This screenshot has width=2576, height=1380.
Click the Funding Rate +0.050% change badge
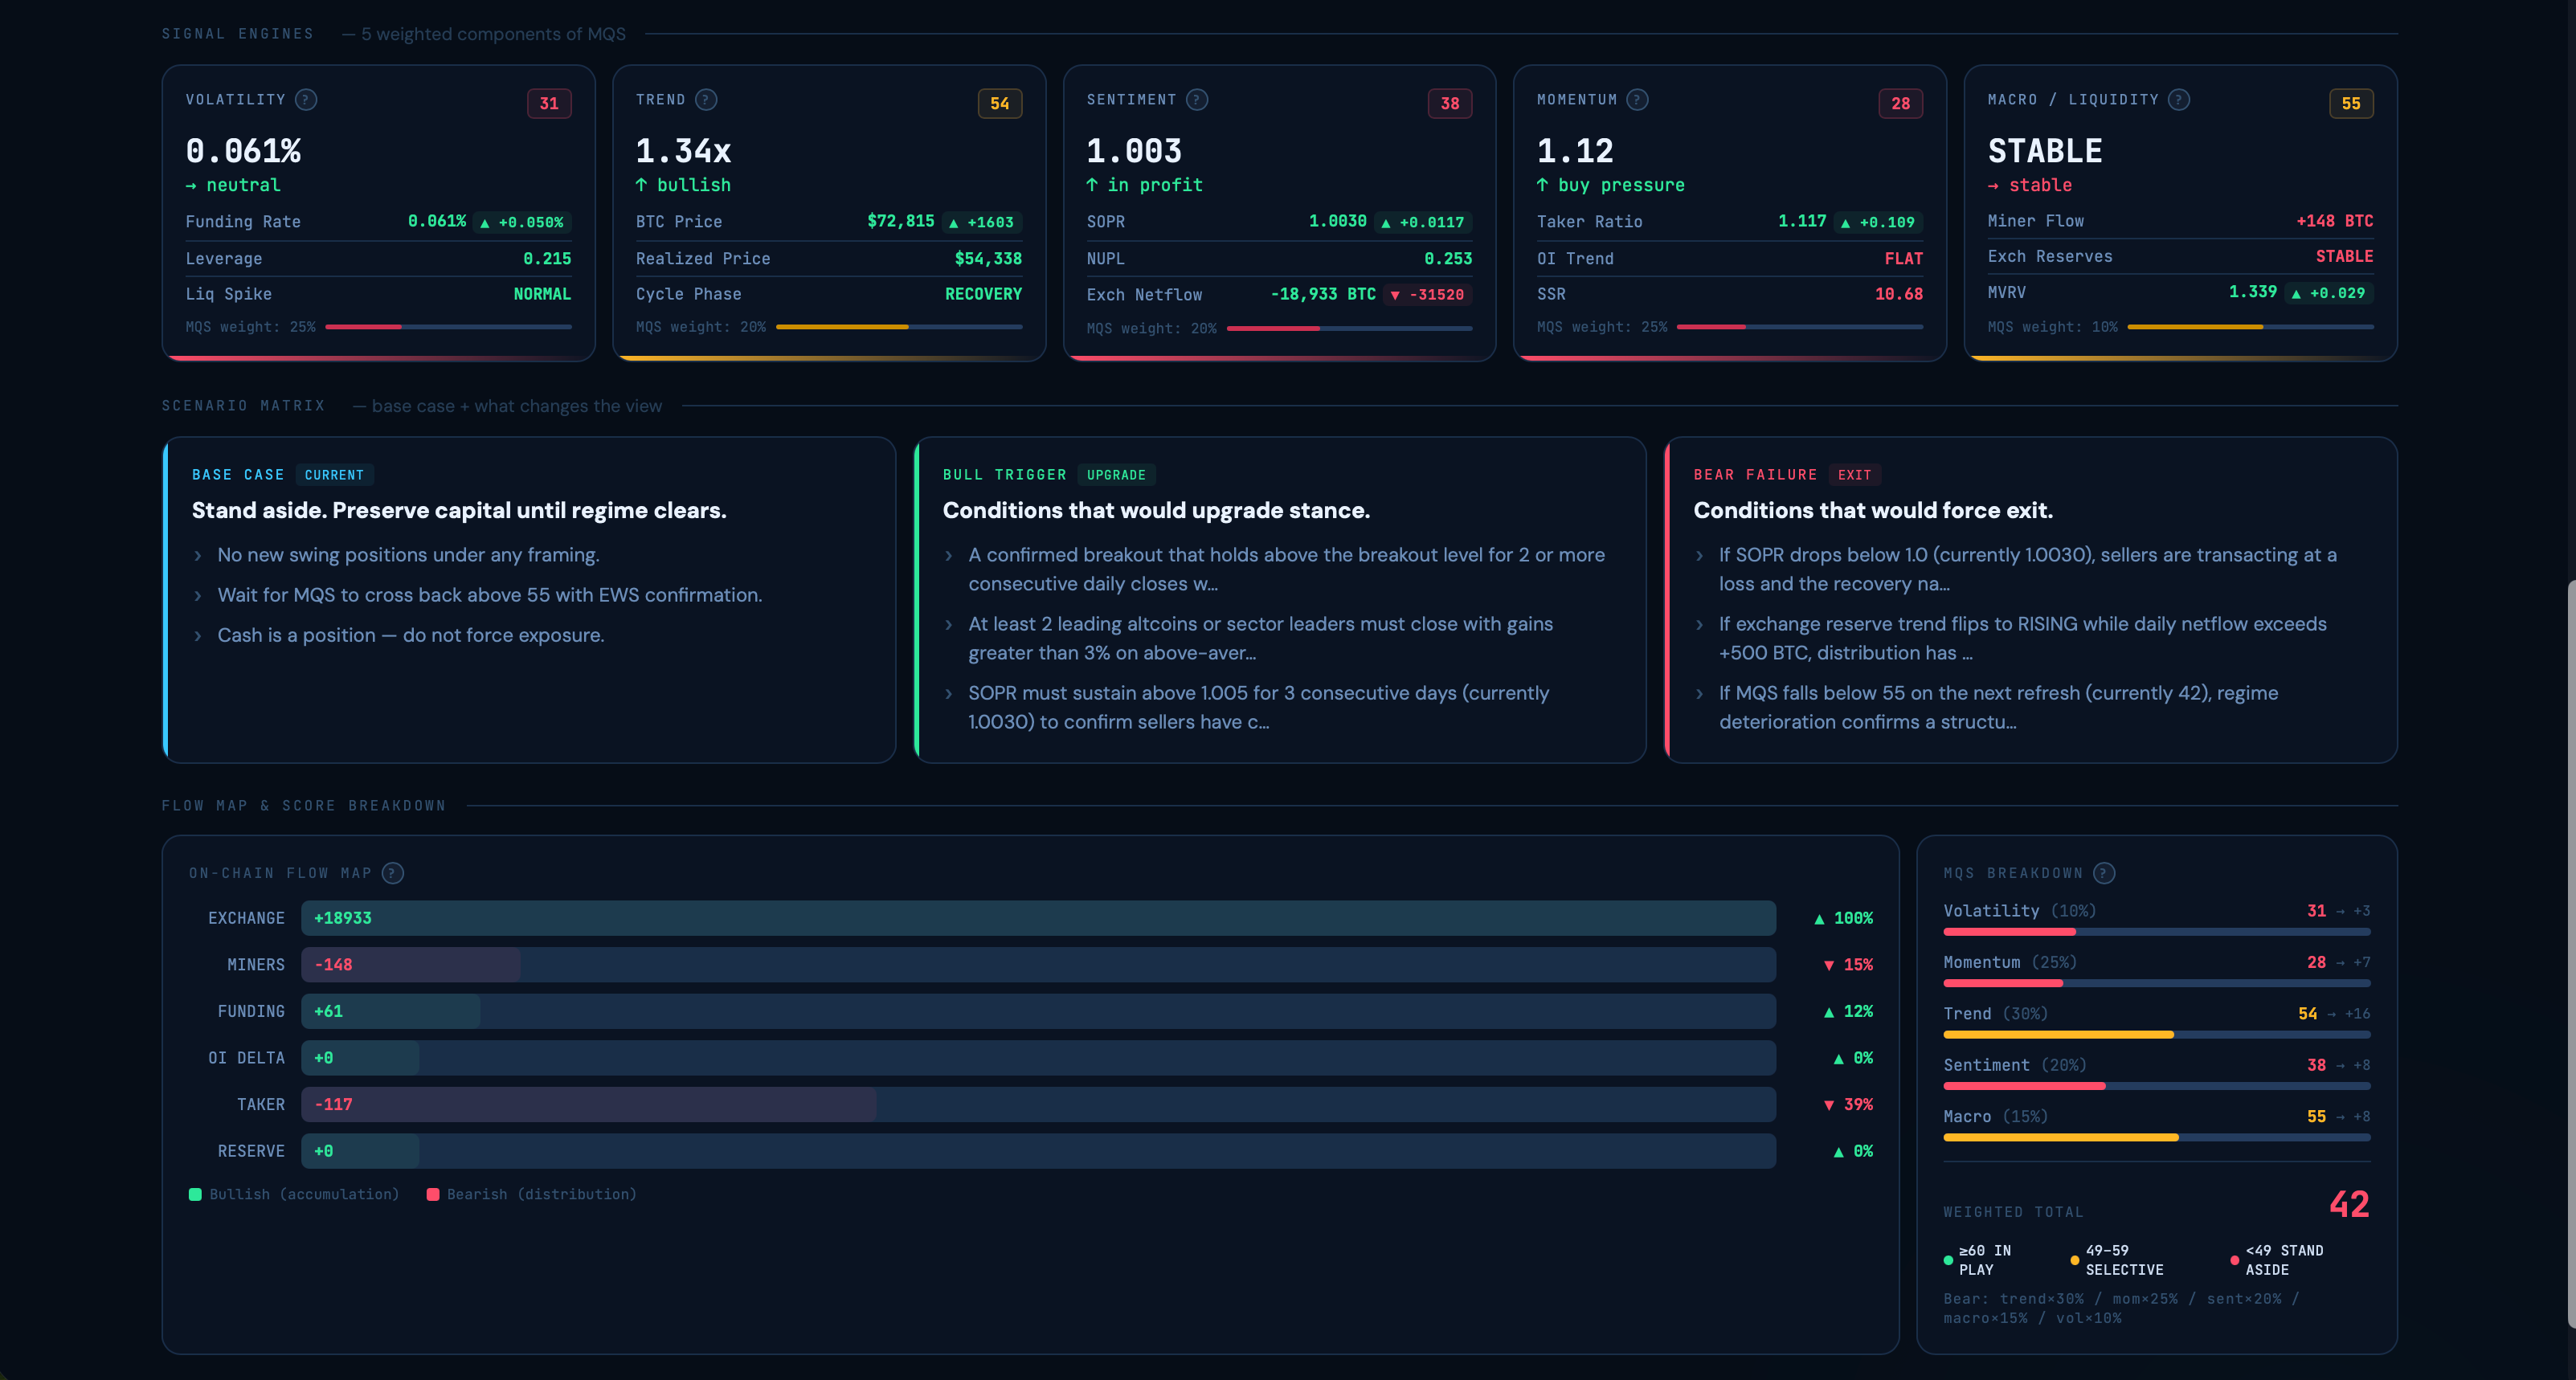pyautogui.click(x=522, y=222)
